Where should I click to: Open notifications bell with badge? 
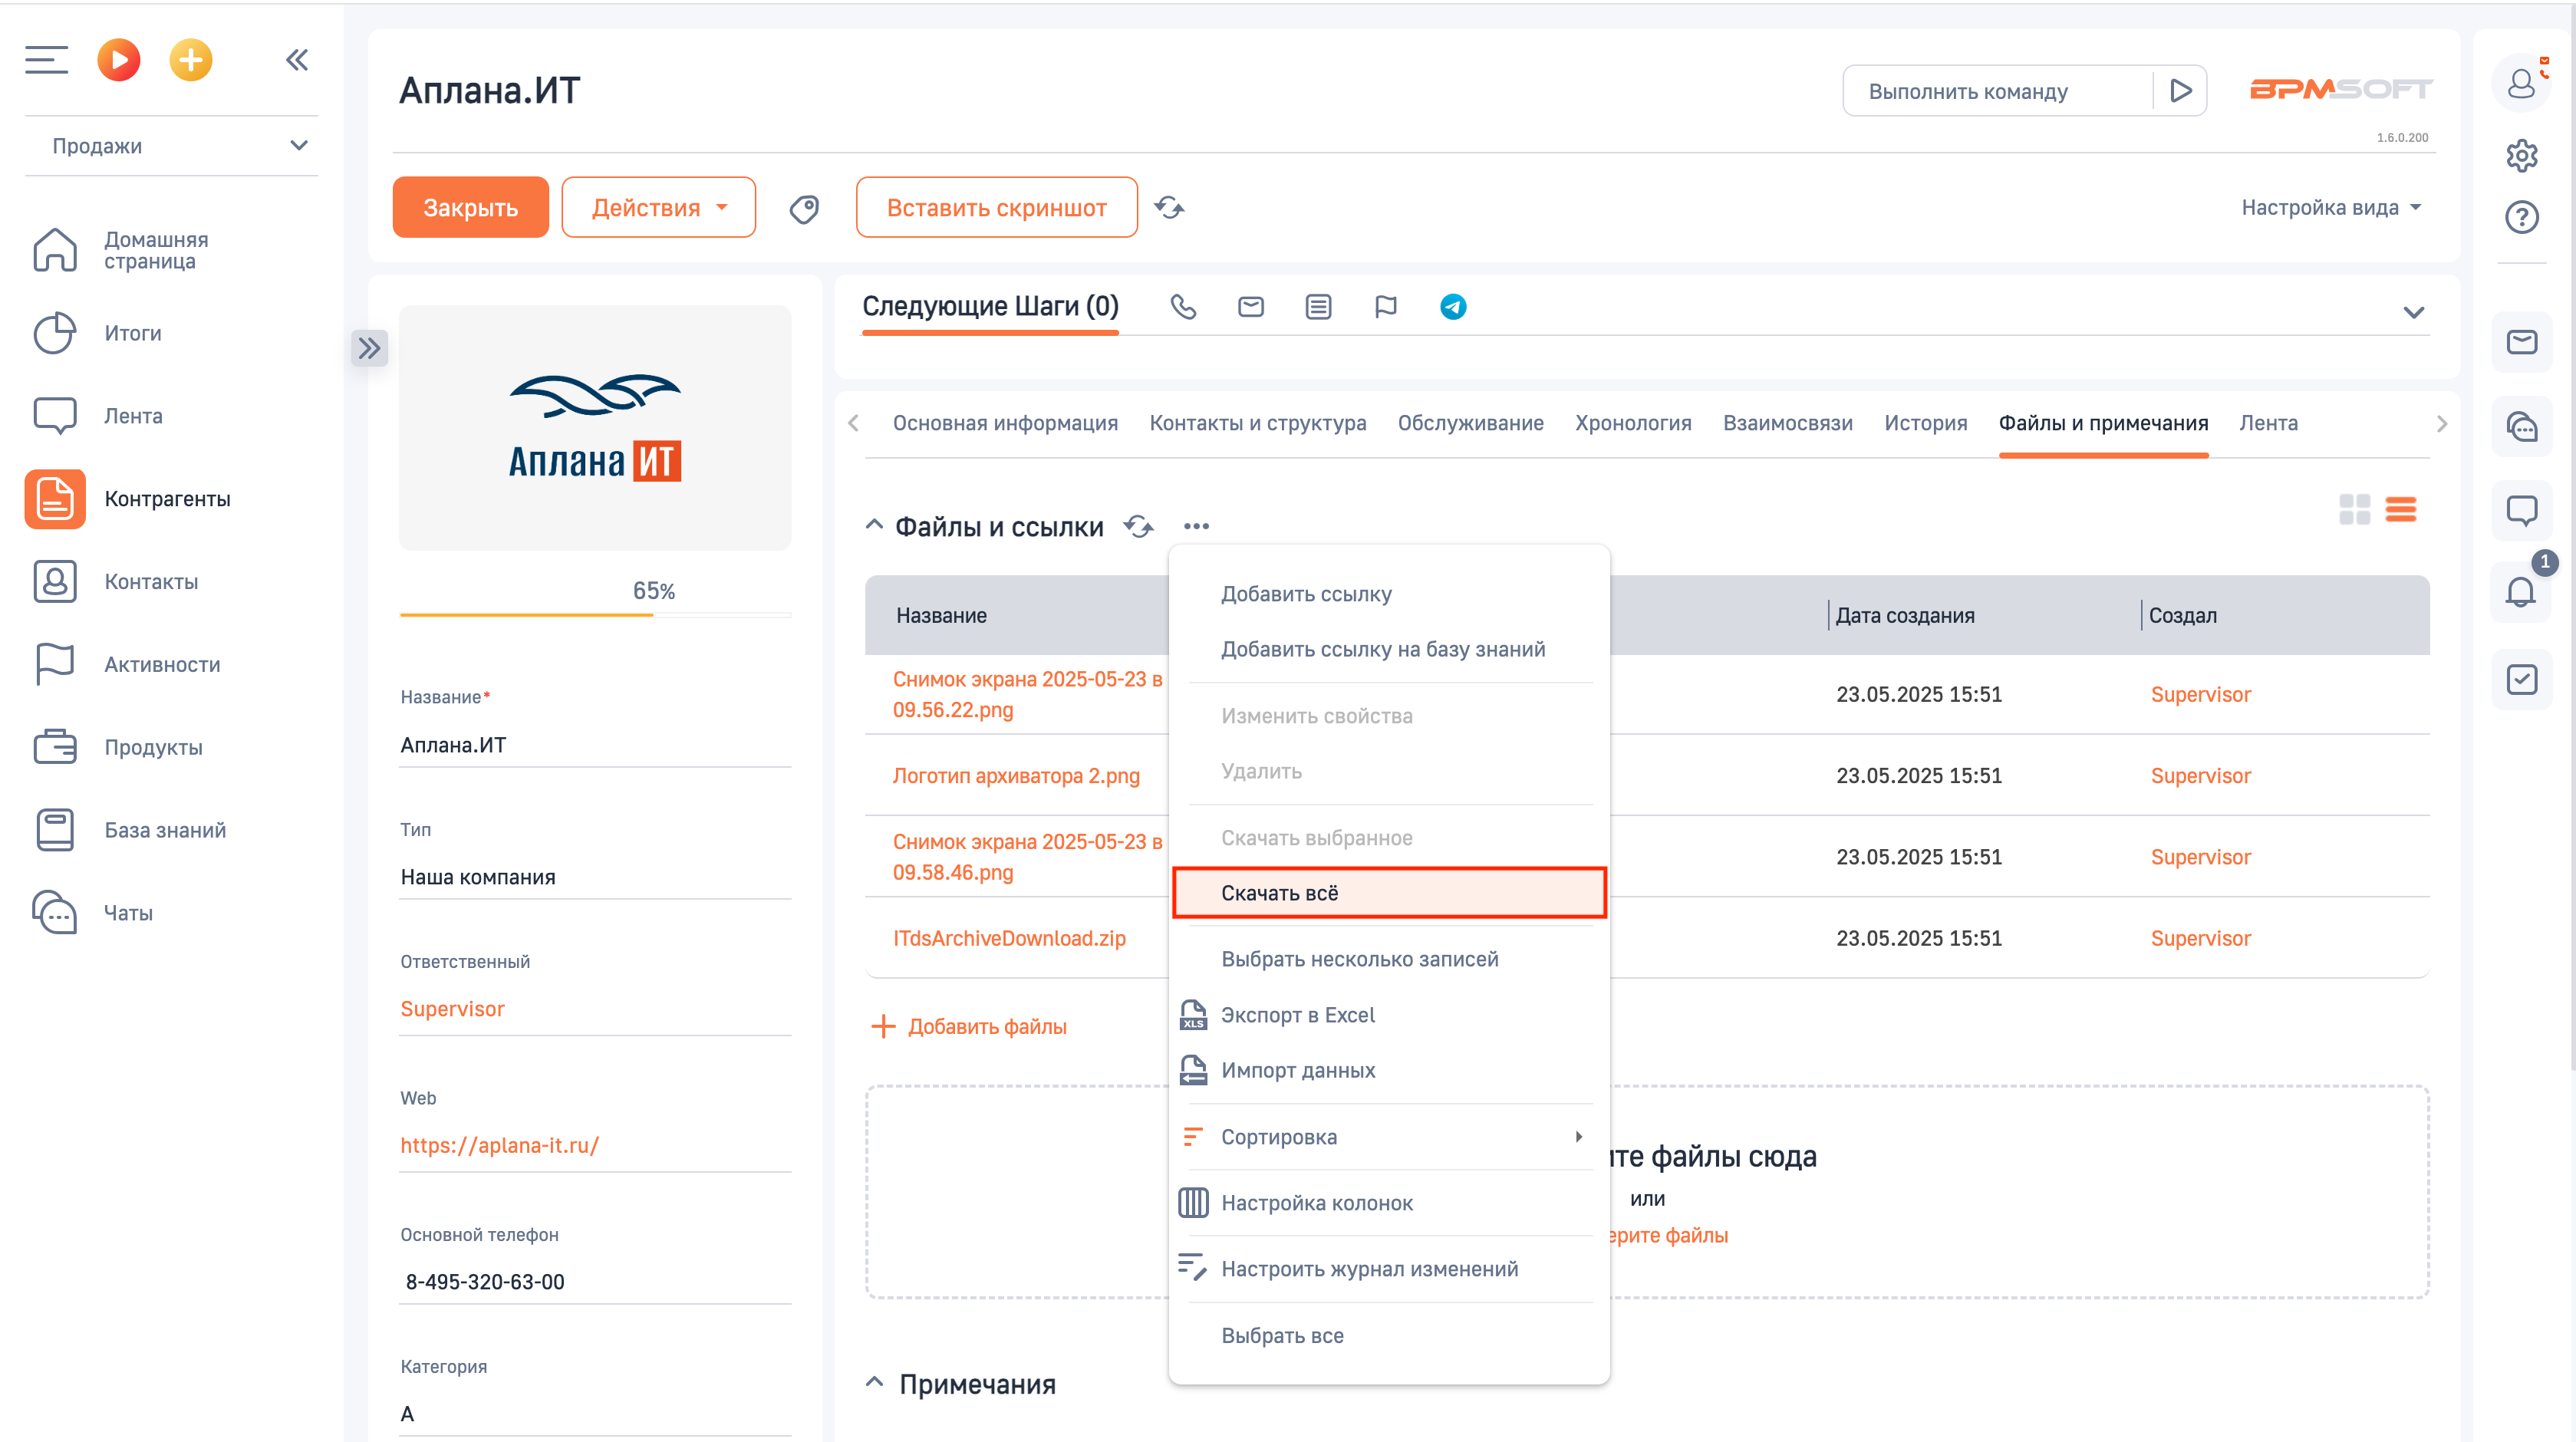pos(2521,593)
